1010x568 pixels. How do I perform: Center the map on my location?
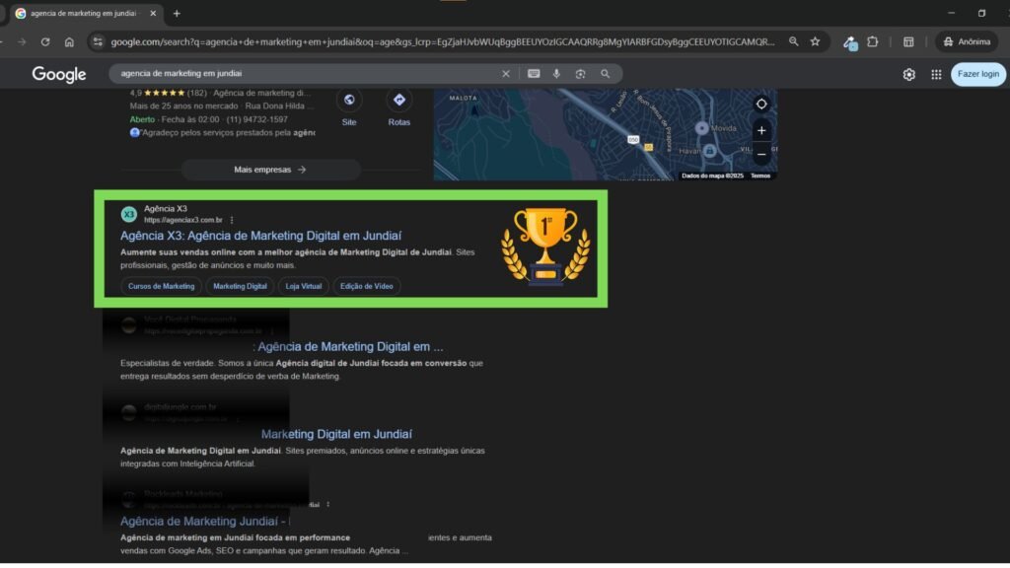(x=761, y=105)
